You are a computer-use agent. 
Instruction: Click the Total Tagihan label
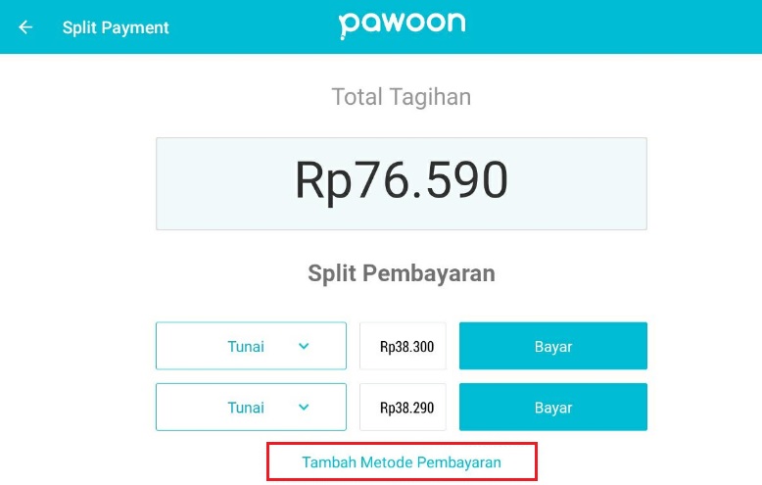(x=402, y=97)
